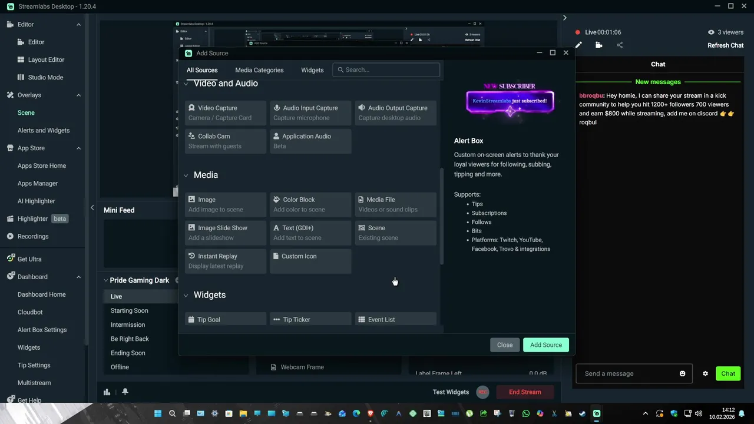Collapse Overlays section in sidebar
The image size is (754, 424).
click(79, 95)
